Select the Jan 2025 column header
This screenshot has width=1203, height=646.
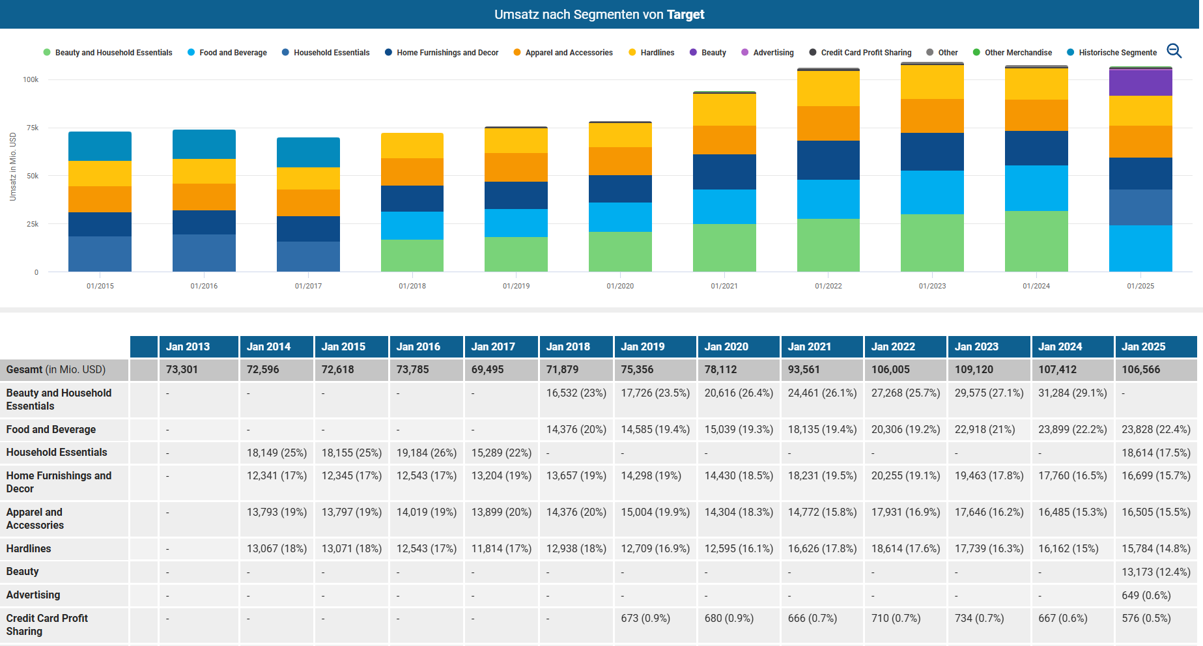[x=1155, y=346]
